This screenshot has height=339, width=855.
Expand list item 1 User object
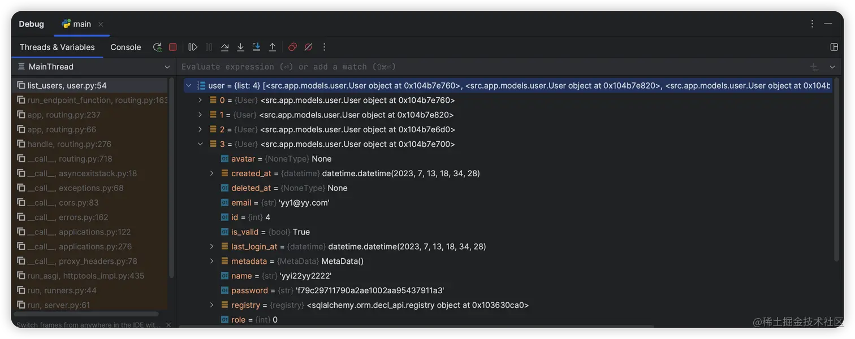coord(200,115)
